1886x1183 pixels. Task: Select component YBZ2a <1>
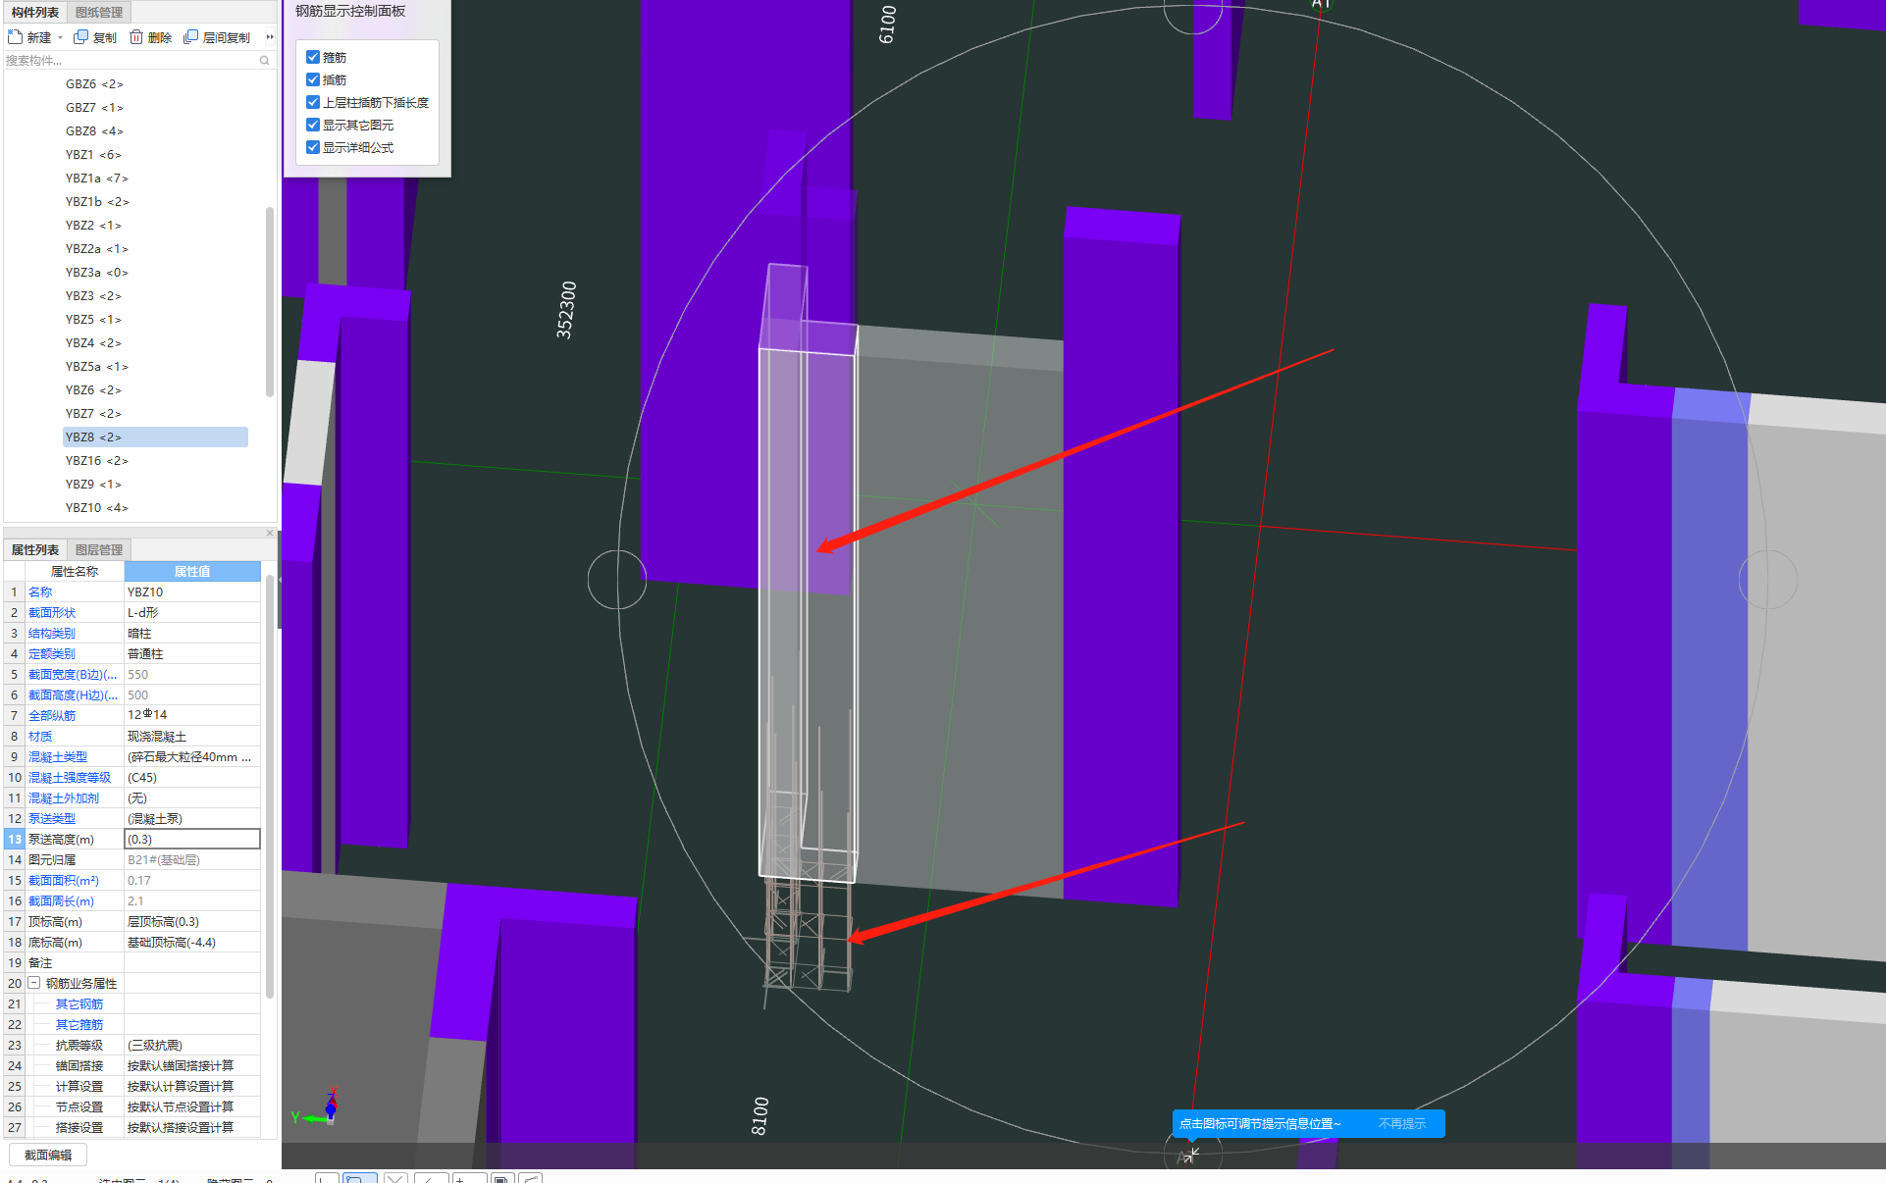(96, 249)
